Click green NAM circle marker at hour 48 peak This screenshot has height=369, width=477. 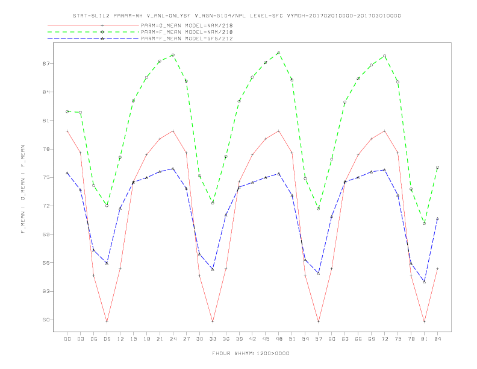279,53
